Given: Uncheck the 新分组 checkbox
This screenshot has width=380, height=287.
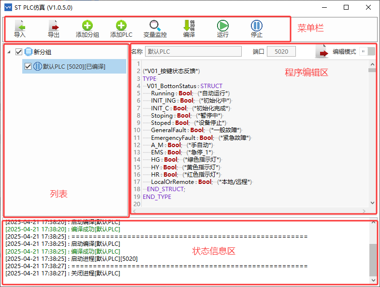Looking at the screenshot, I should (x=19, y=52).
